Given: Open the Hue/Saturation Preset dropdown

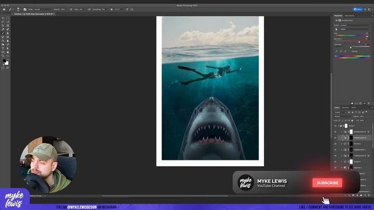Looking at the screenshot, I should [355, 25].
